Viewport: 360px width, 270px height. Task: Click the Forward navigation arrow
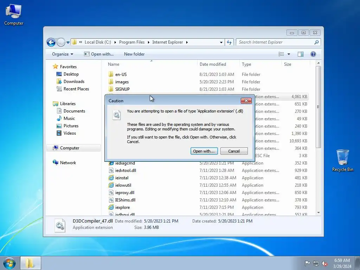point(61,42)
